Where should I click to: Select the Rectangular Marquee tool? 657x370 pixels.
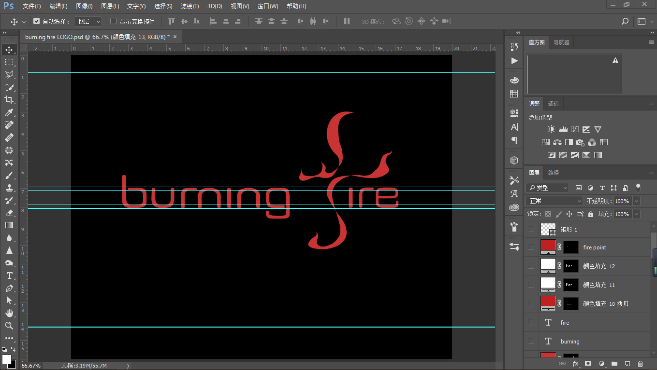(9, 62)
